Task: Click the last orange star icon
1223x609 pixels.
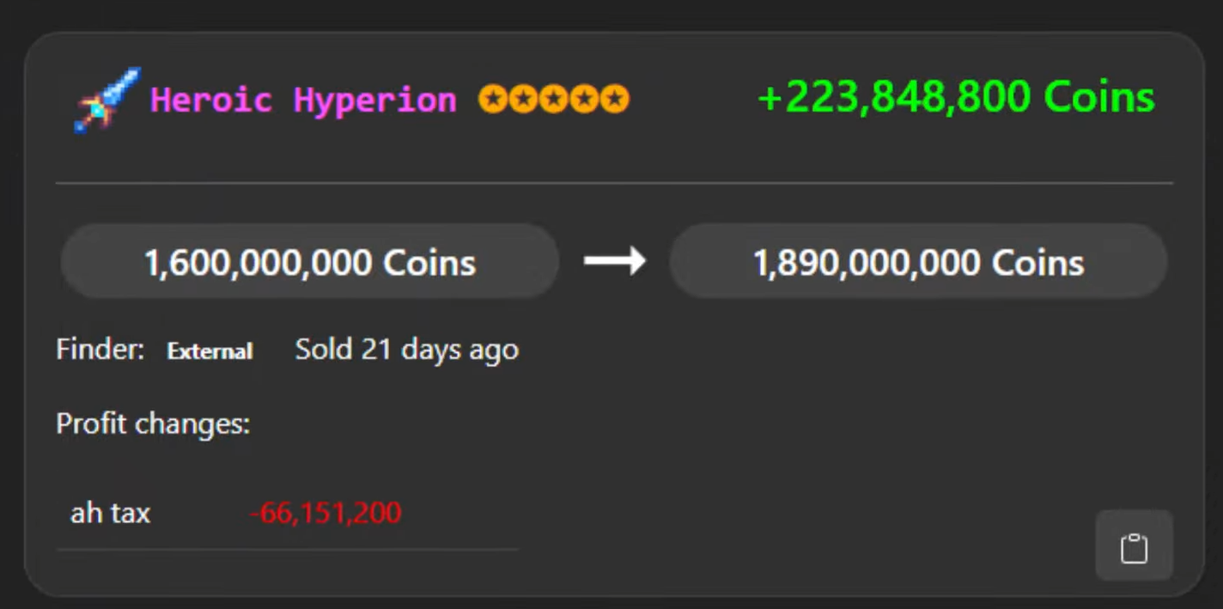Action: (614, 100)
